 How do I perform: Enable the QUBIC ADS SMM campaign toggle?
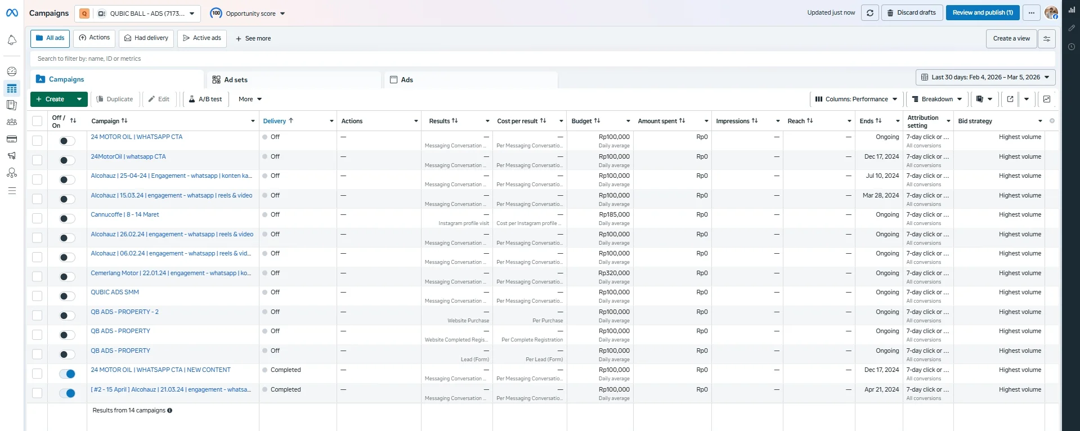click(x=67, y=296)
